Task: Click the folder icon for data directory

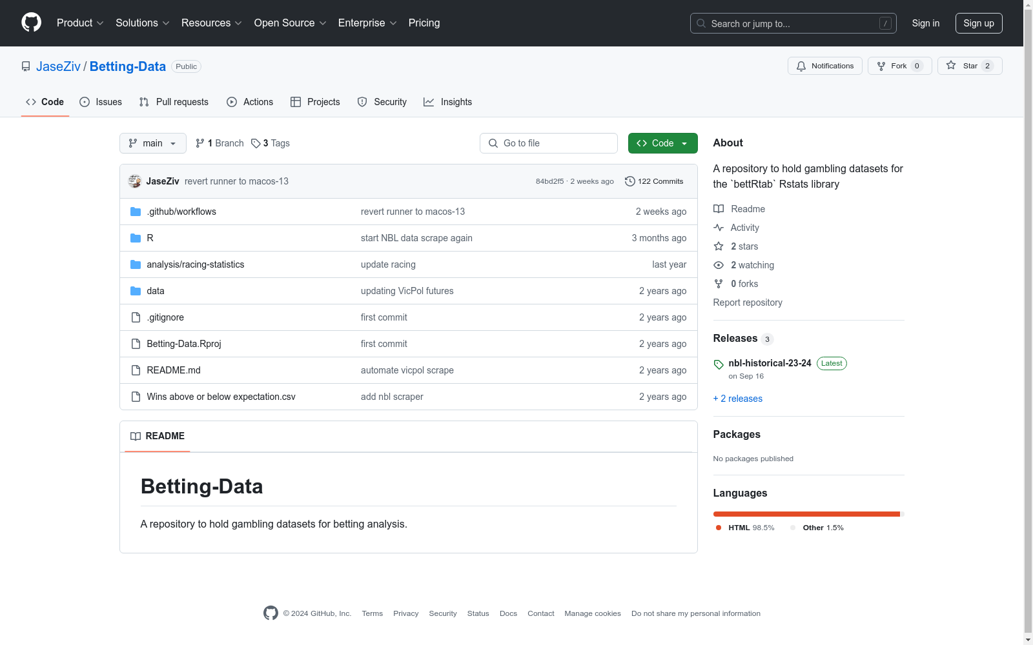Action: tap(136, 291)
